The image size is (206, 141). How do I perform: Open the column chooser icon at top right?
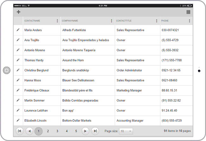click(189, 12)
